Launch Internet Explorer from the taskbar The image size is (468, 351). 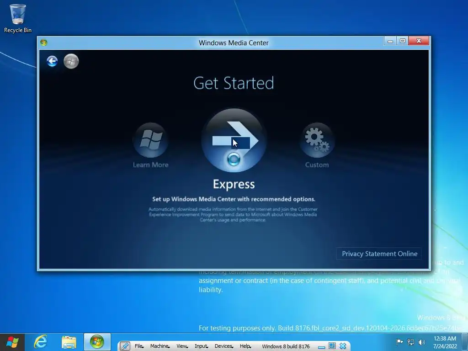click(40, 342)
